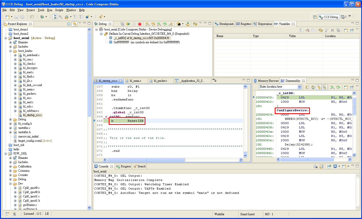Click Collapse All icon in Variables view
Image resolution: width=362 pixels, height=219 pixels.
click(x=313, y=30)
